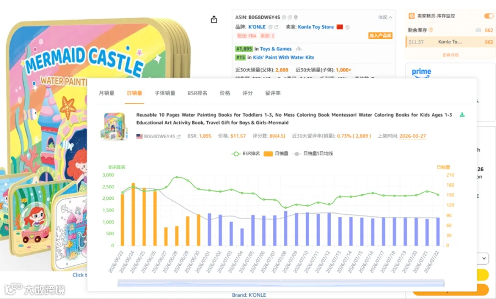The image size is (496, 299).
Task: Select the 评分 tab
Action: (x=247, y=93)
